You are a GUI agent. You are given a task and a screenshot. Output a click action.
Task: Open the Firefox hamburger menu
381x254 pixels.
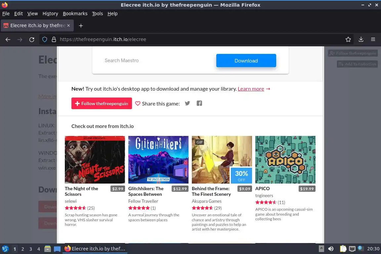[x=373, y=39]
